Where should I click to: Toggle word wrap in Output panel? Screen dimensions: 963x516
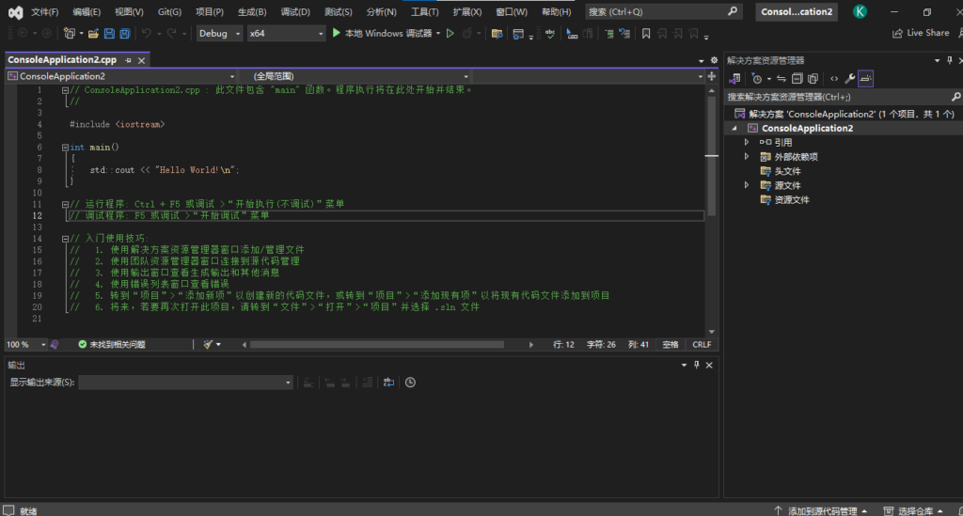(x=389, y=383)
